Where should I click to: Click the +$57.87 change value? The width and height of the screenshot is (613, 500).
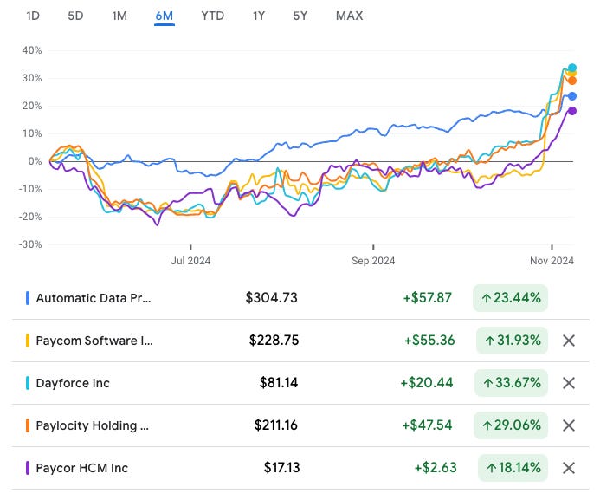(428, 298)
